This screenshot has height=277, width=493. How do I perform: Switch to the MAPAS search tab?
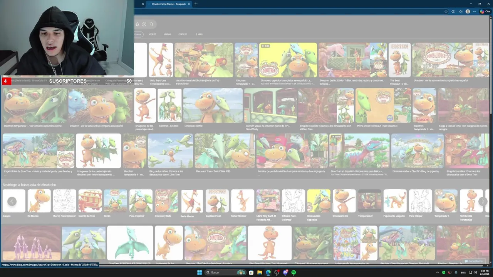click(167, 34)
